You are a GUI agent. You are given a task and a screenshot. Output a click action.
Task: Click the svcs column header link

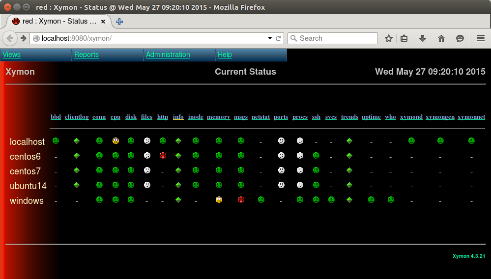(331, 117)
